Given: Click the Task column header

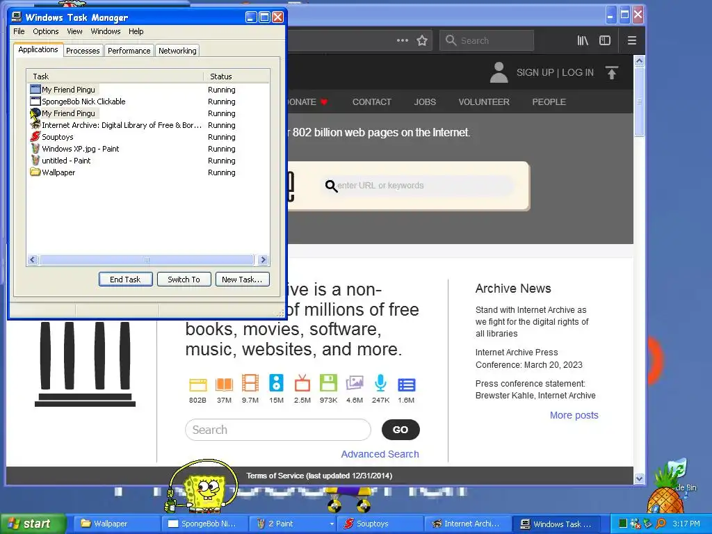Looking at the screenshot, I should pos(115,76).
